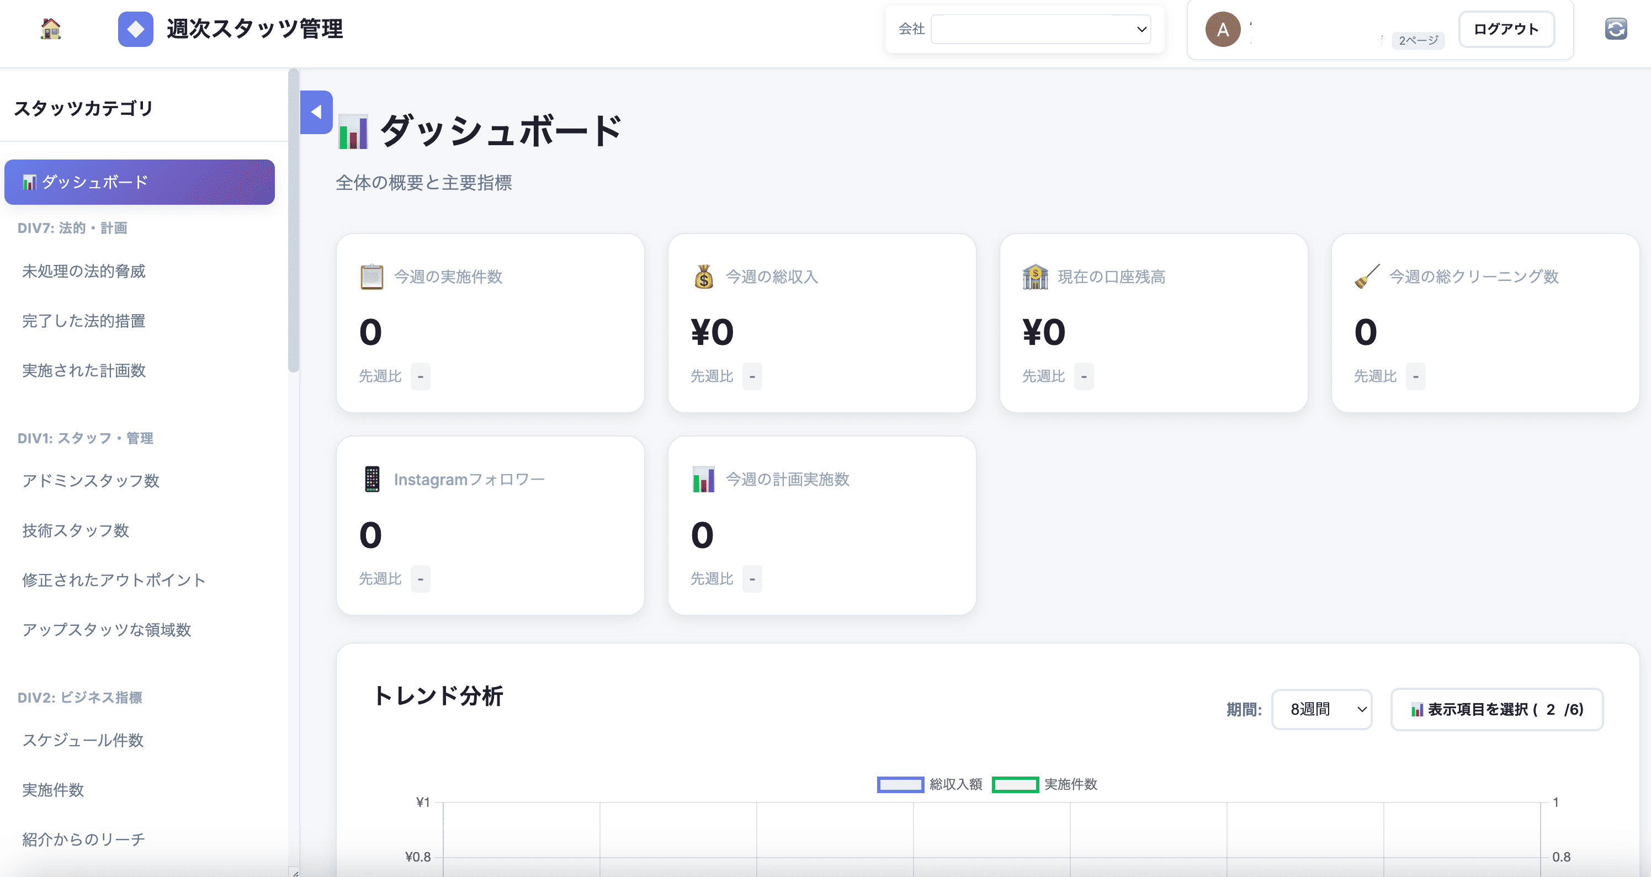Screen dimensions: 1651x877
Task: Click the home icon in top-left corner
Action: point(50,29)
